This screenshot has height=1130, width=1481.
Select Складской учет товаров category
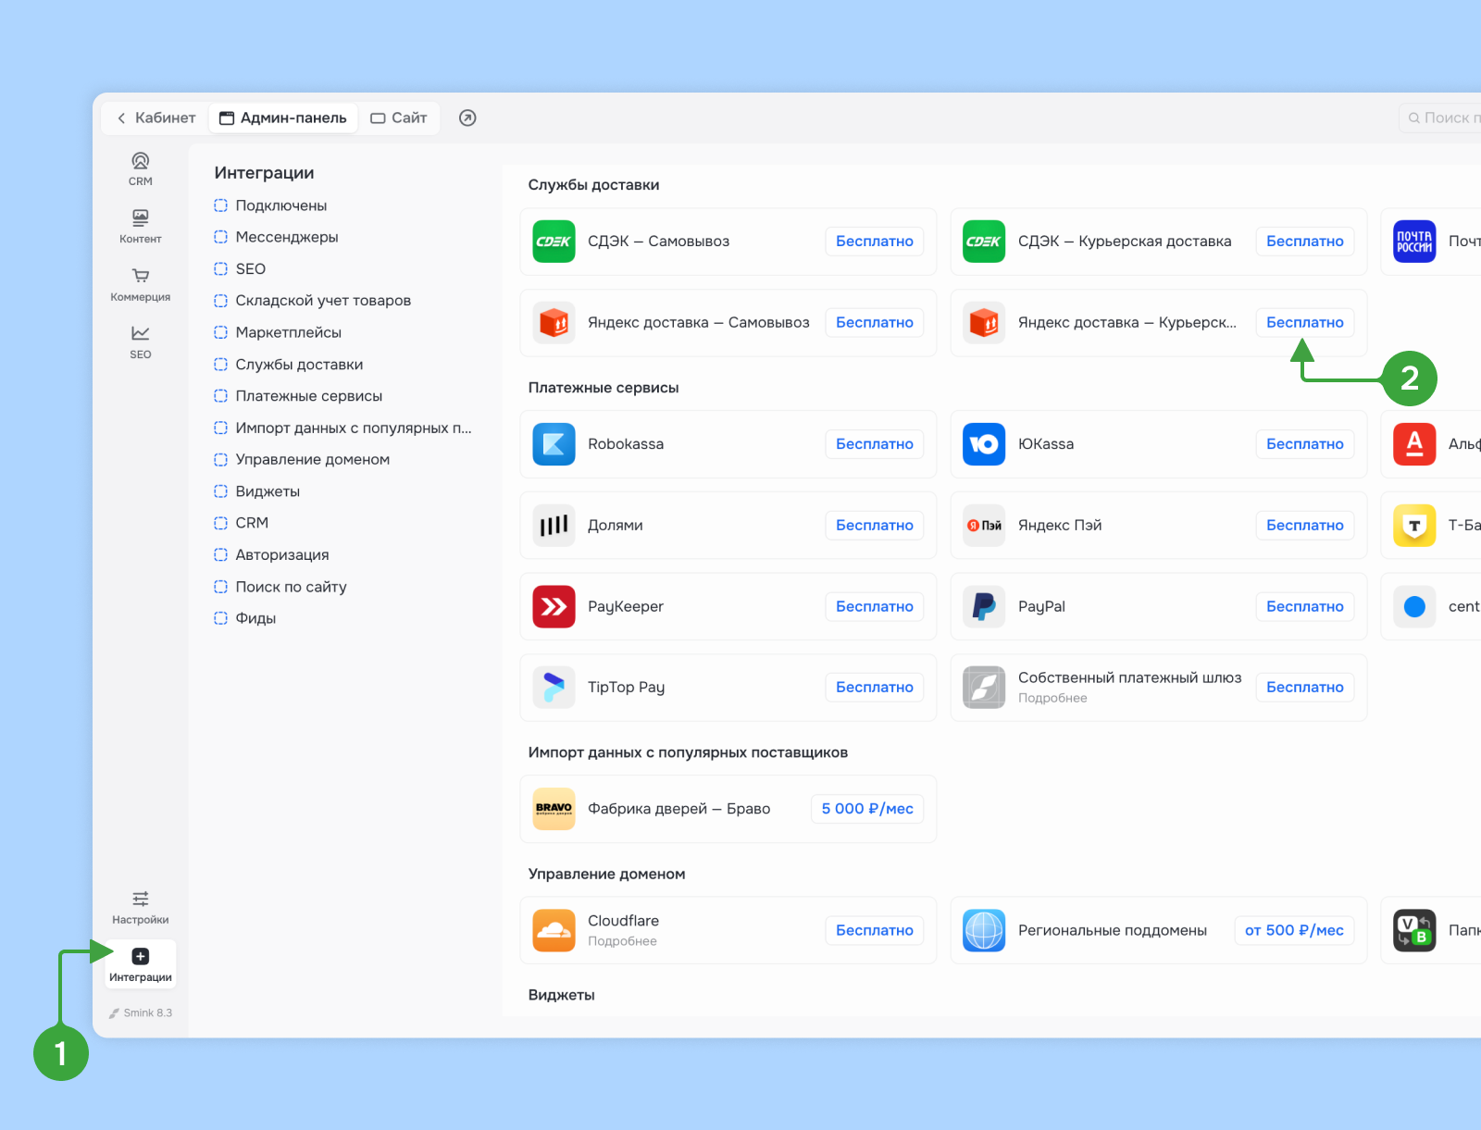pos(313,301)
